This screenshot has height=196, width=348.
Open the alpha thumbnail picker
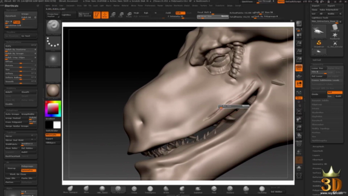53,59
